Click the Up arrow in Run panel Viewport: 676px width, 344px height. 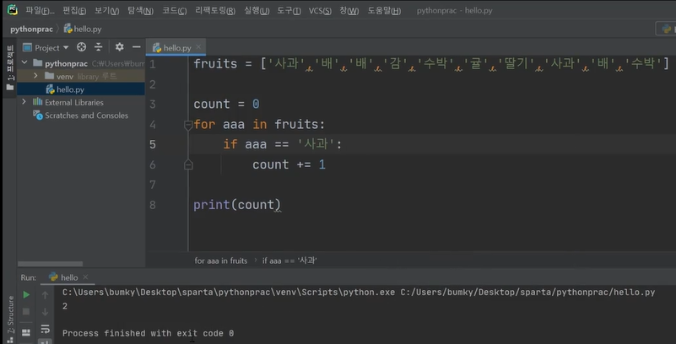[45, 295]
